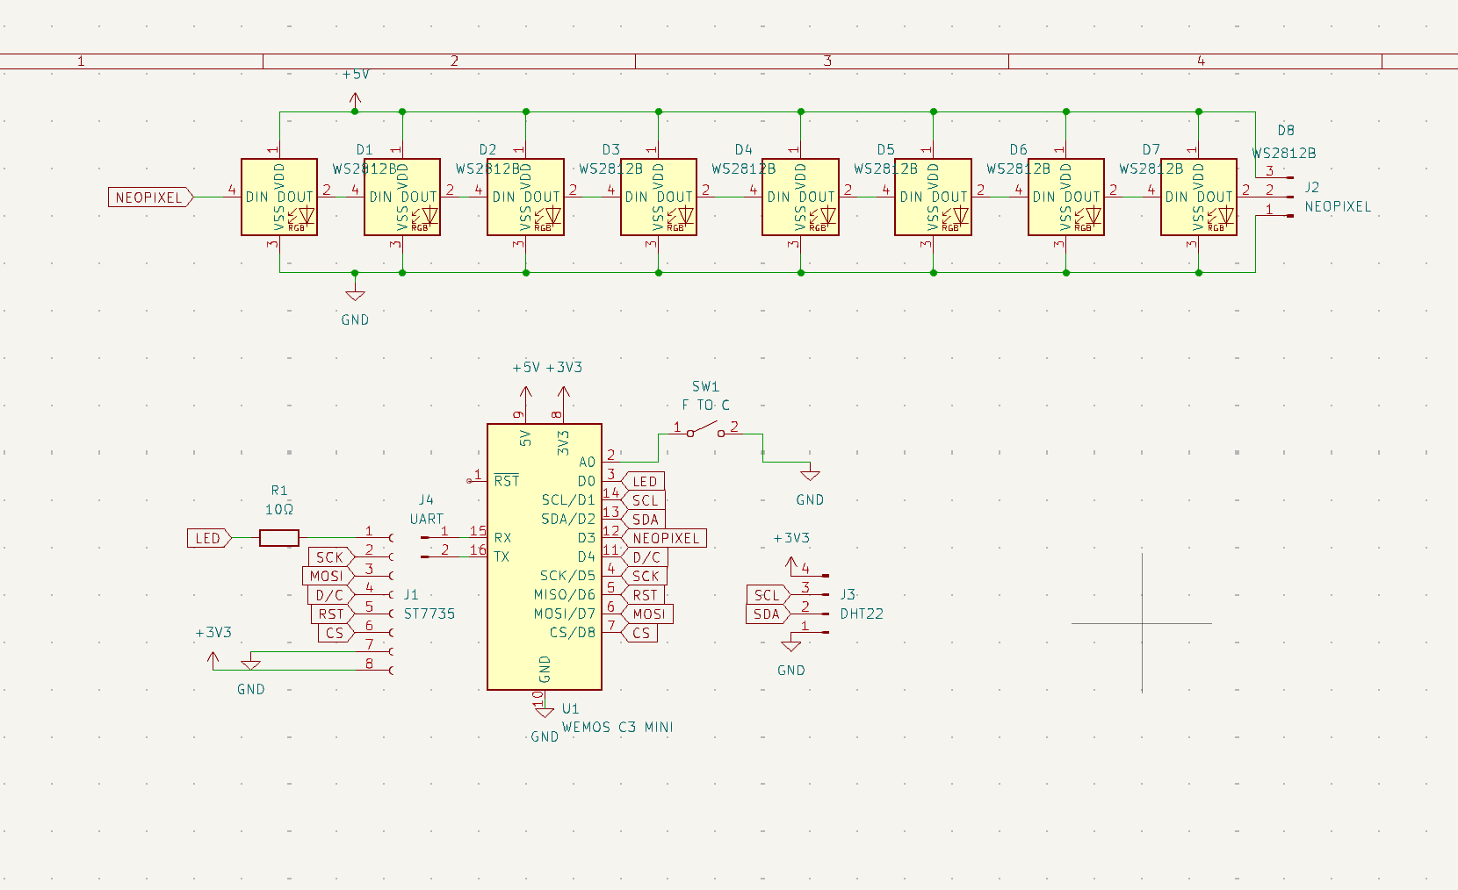Select the SDA label on U1 pin 13
This screenshot has width=1458, height=890.
click(644, 520)
